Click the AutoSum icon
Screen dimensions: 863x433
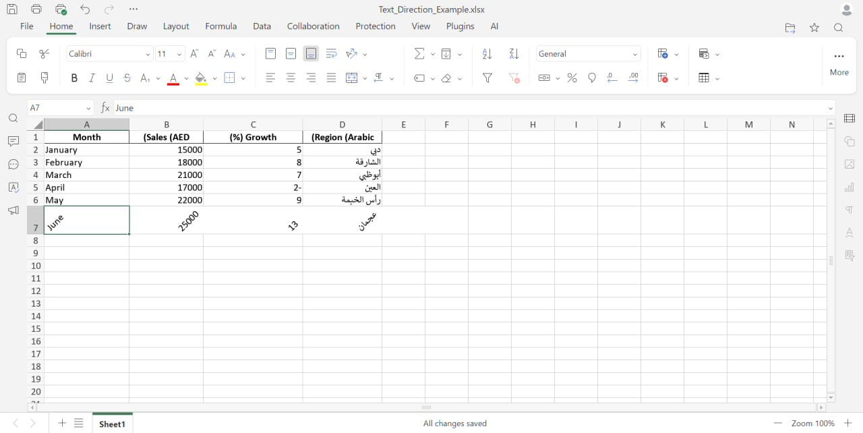pyautogui.click(x=420, y=53)
